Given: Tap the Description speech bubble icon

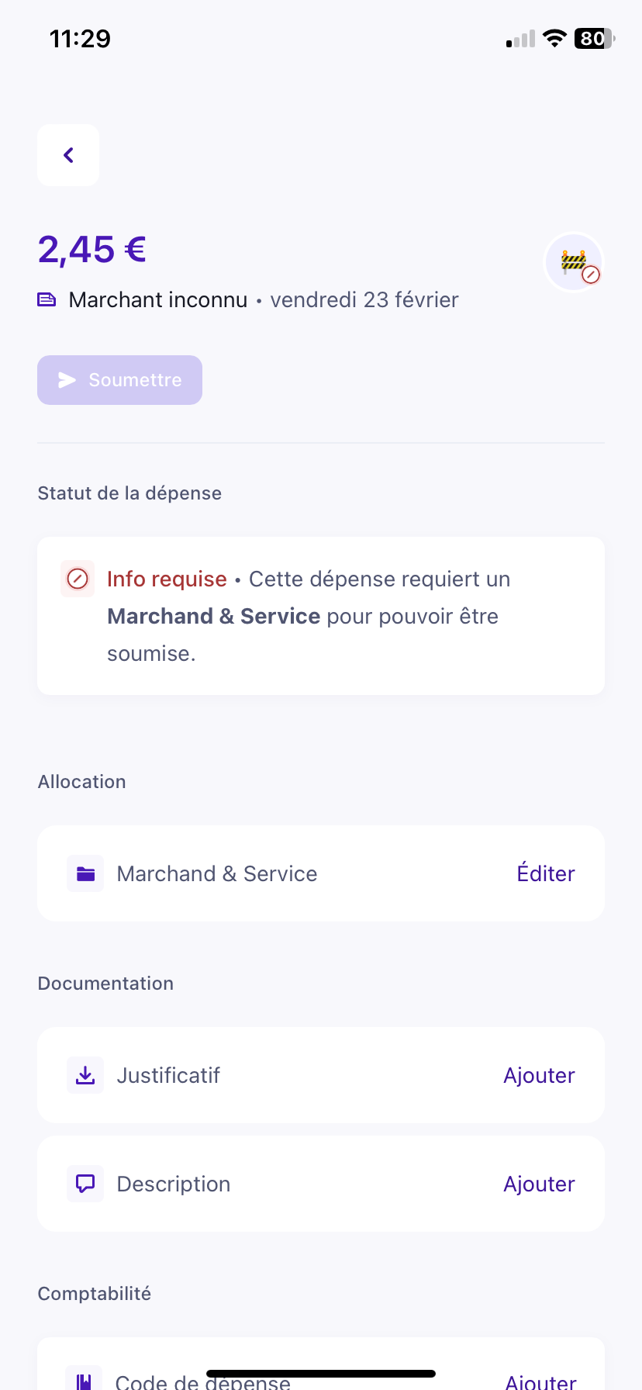Looking at the screenshot, I should click(x=85, y=1184).
